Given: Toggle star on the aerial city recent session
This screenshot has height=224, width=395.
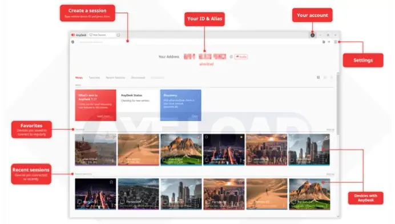Looking at the screenshot, I should click(x=154, y=182).
